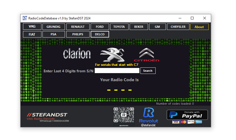Click 'Number of codes loaded: 0' status text
This screenshot has width=236, height=140.
click(175, 104)
